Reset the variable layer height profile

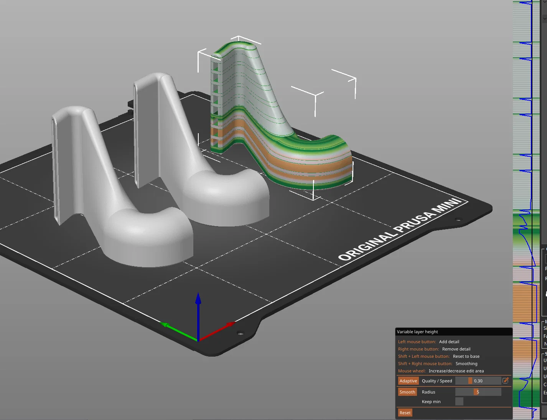(x=405, y=413)
